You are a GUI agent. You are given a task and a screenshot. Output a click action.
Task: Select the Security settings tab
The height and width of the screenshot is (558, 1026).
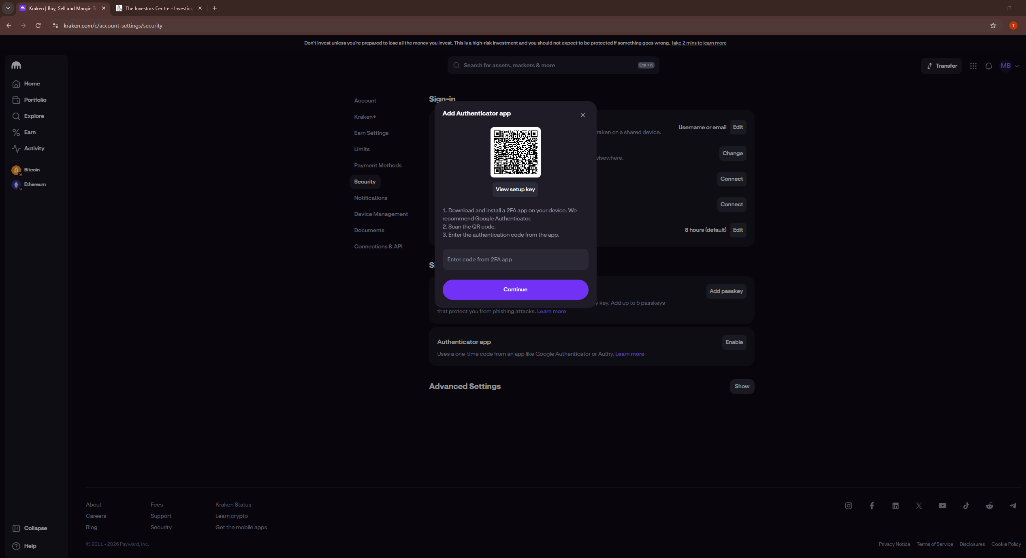(x=365, y=182)
